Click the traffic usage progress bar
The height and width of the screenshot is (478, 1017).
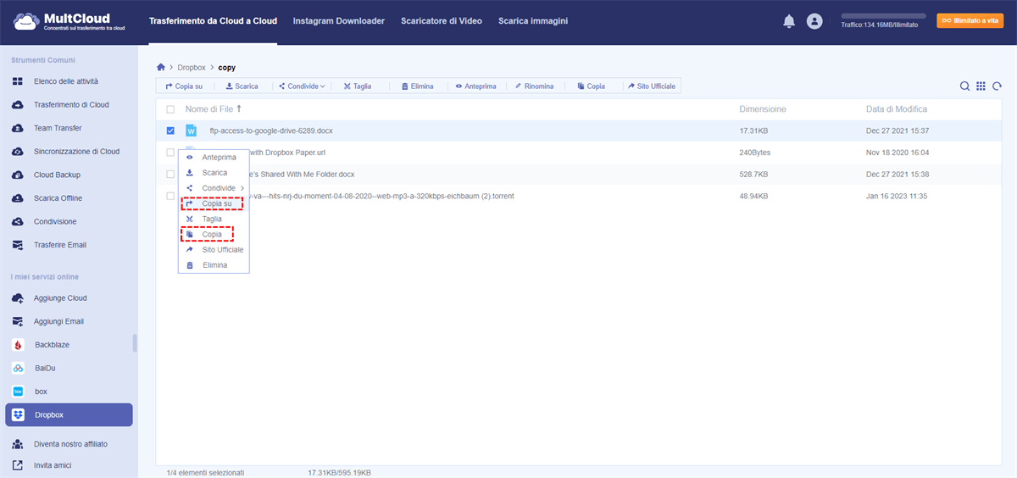coord(883,15)
